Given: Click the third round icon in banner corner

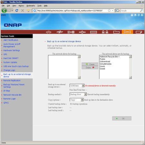Looking at the screenshot, I should [139, 15].
